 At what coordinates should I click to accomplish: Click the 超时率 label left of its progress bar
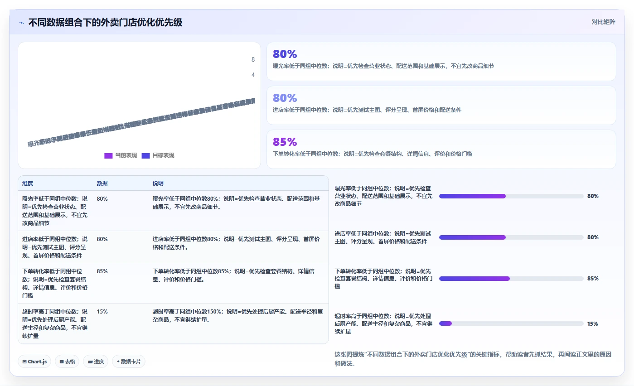(383, 323)
